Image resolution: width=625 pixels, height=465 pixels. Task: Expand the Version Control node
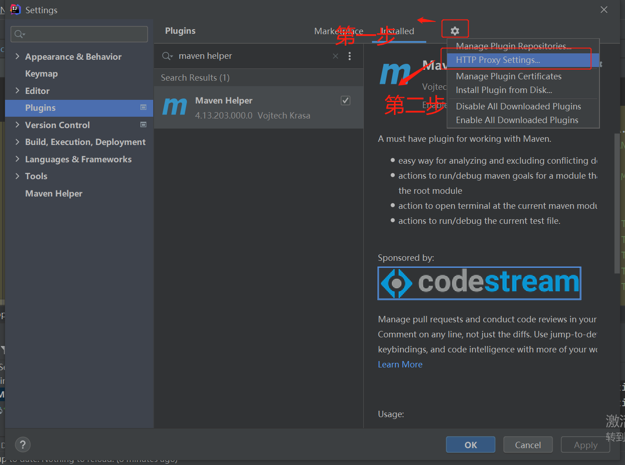tap(17, 124)
